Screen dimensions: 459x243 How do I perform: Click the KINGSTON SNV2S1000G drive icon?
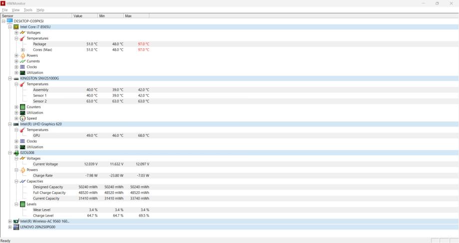pyautogui.click(x=16, y=78)
